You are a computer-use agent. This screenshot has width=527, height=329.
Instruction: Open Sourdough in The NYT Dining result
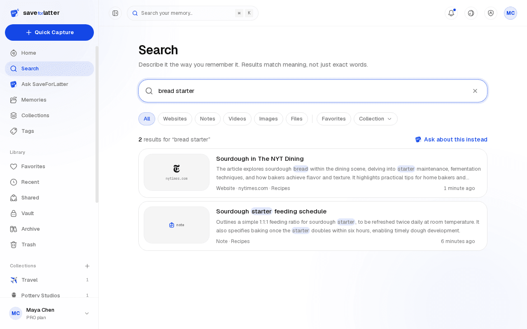point(313,173)
